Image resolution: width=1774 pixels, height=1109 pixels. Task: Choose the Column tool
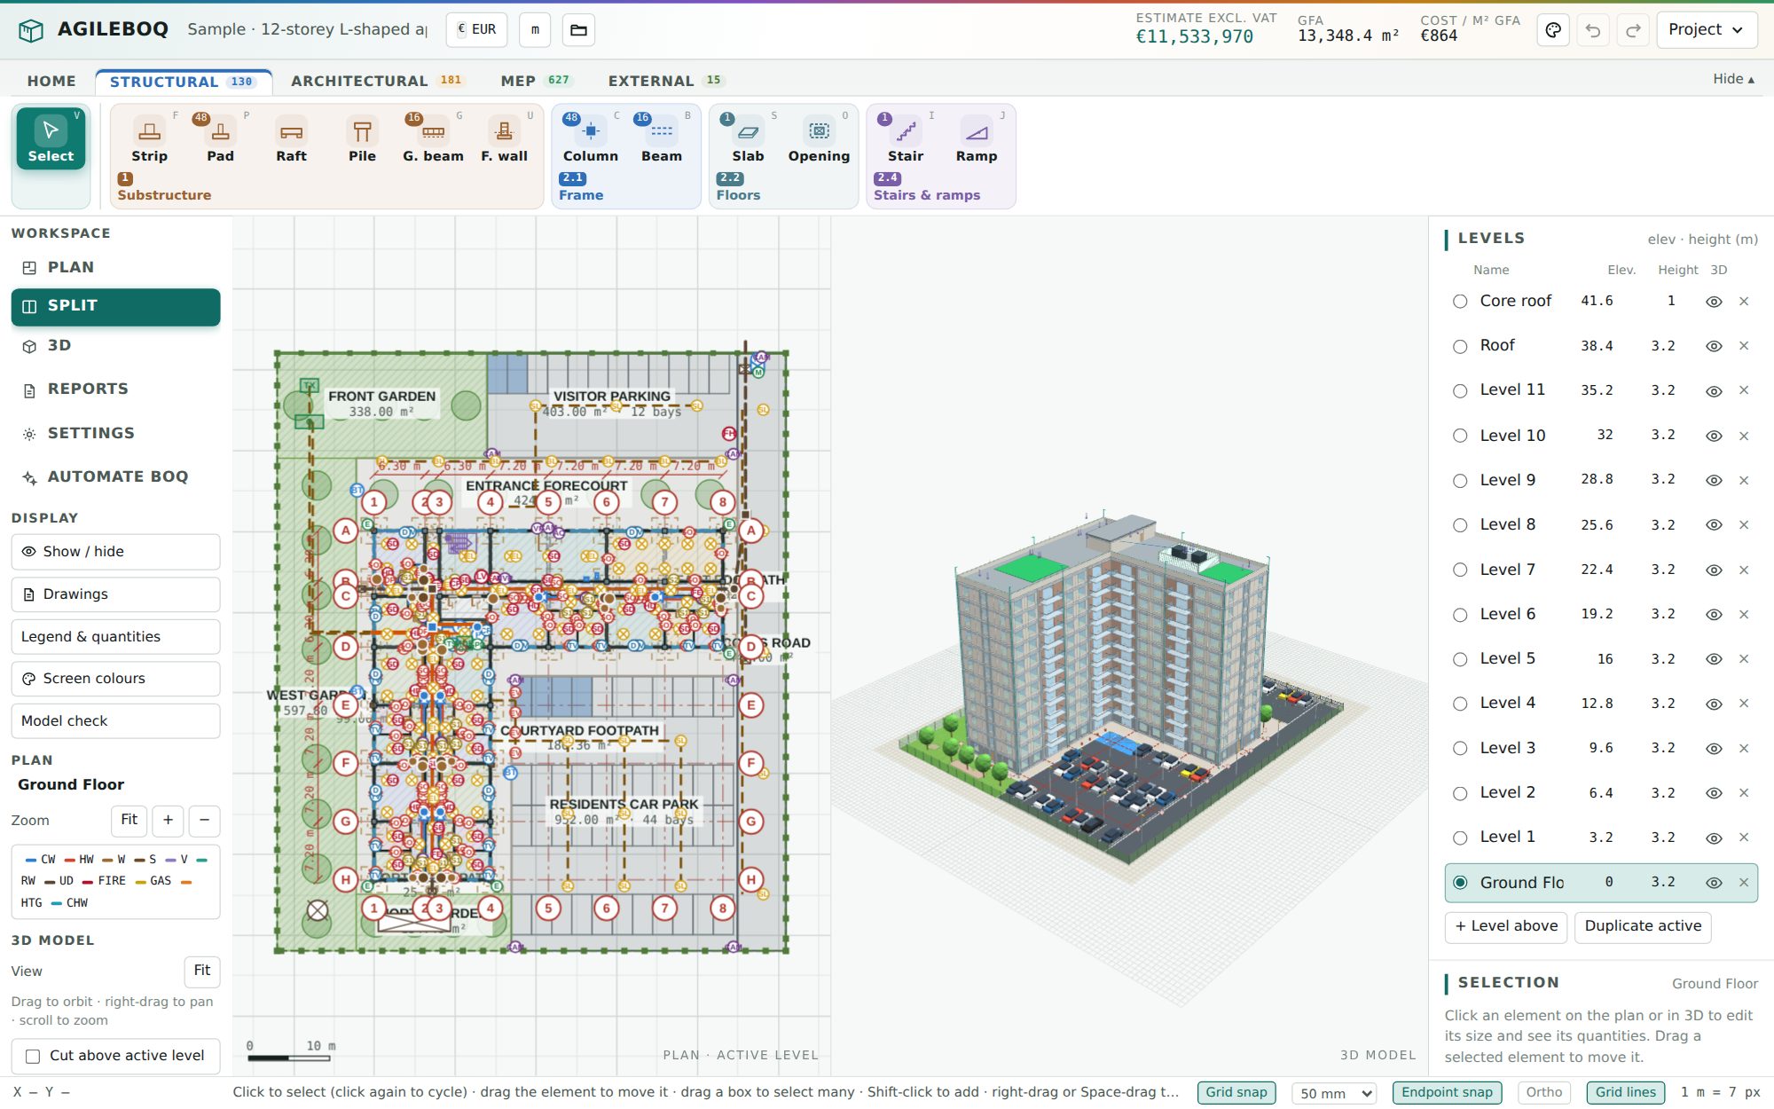click(x=591, y=140)
